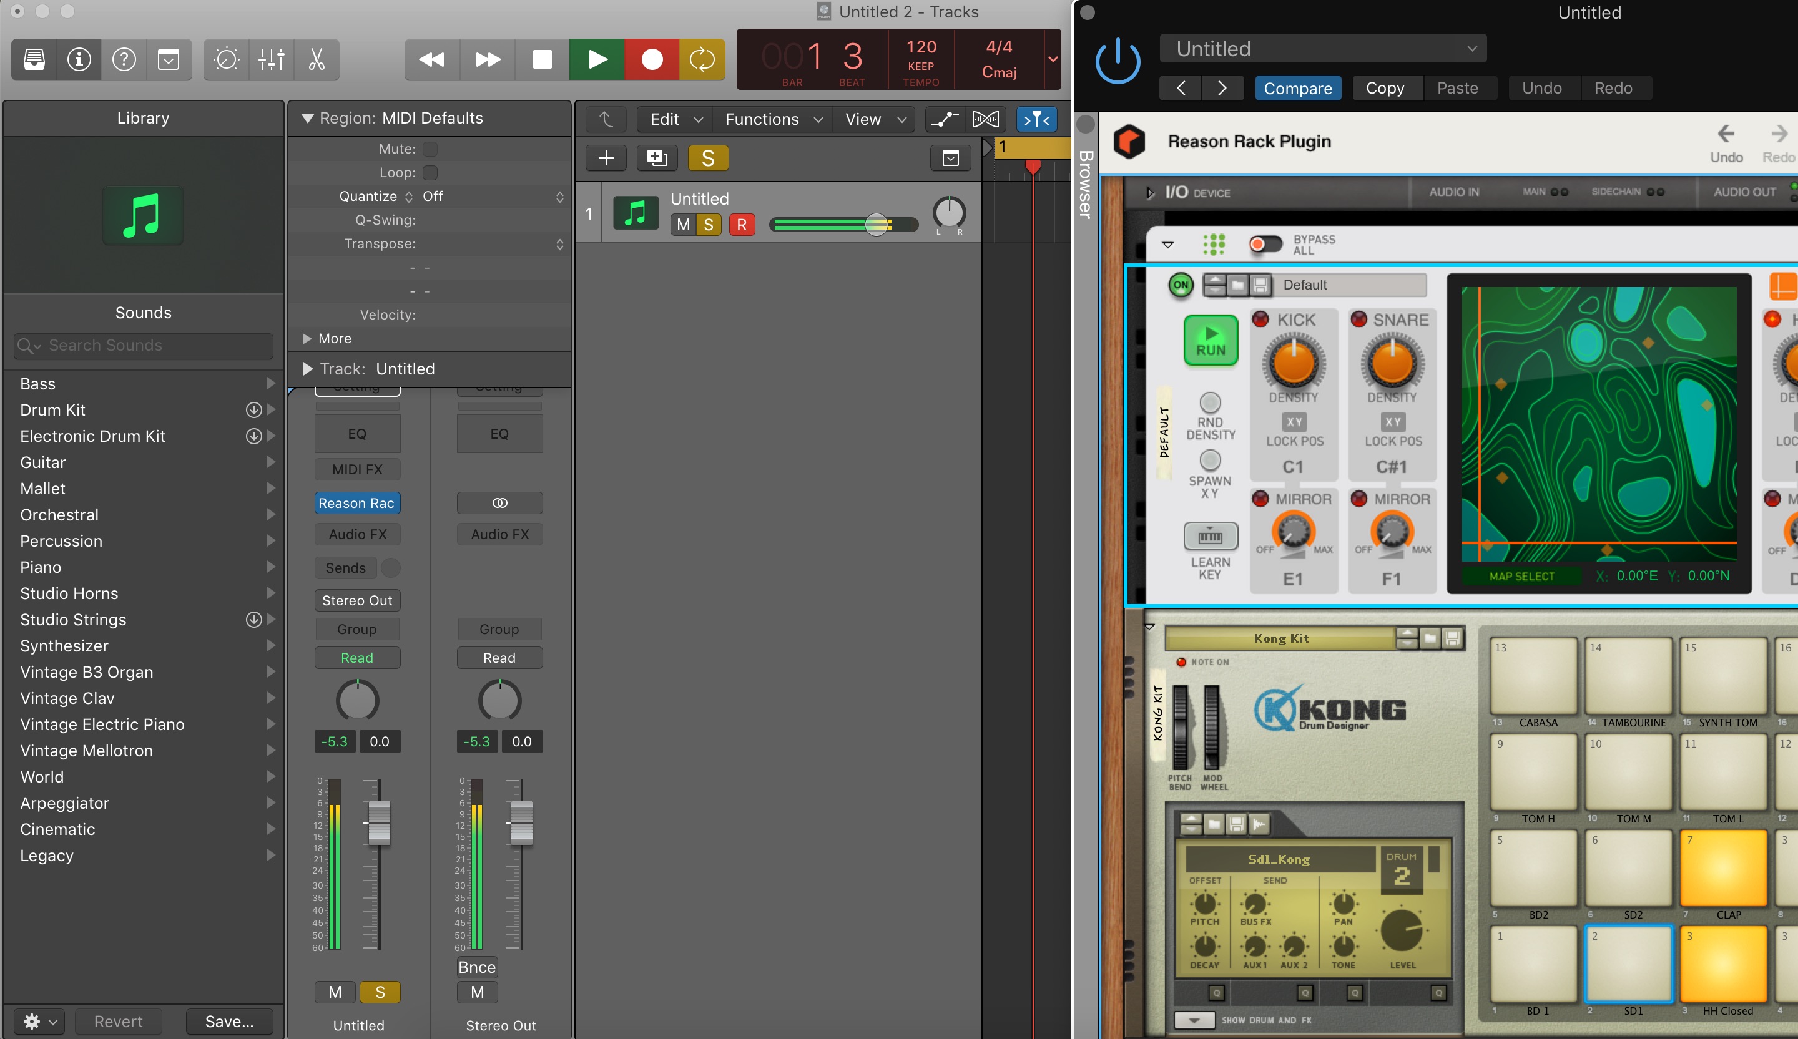
Task: Collapse the Region: MIDI Defaults section
Action: (308, 118)
